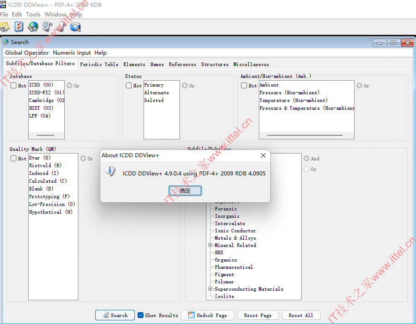Select "LPF (04)" in the Database list
This screenshot has height=324, width=416.
(x=40, y=116)
